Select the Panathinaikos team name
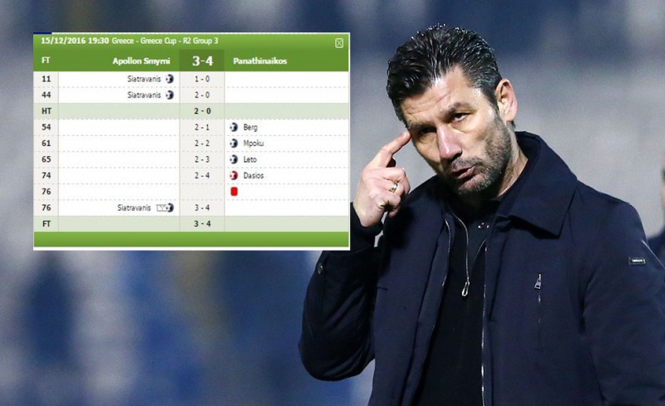This screenshot has height=406, width=665. point(260,61)
